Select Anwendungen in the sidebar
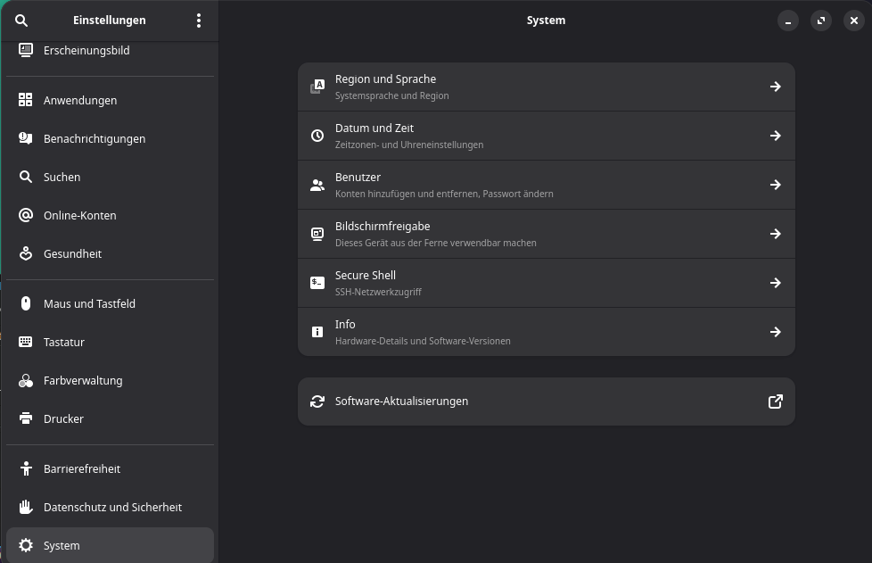This screenshot has height=563, width=872. click(80, 101)
